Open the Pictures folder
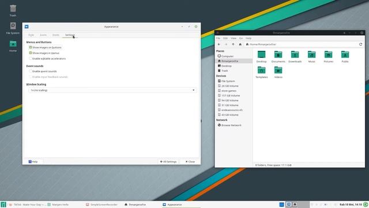Screen dimensions: 369x208 click(328, 57)
